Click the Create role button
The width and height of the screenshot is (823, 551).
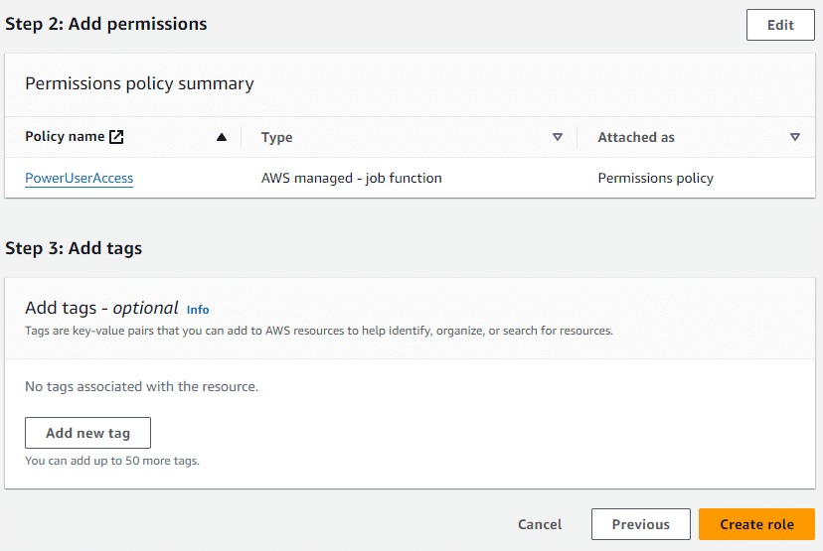tap(756, 524)
